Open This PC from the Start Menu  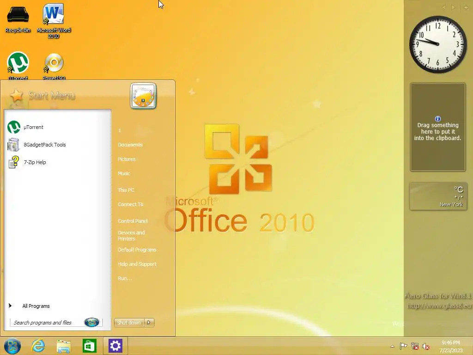[126, 190]
